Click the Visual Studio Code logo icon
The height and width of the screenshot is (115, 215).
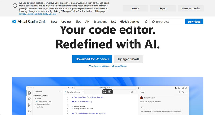(x=14, y=21)
